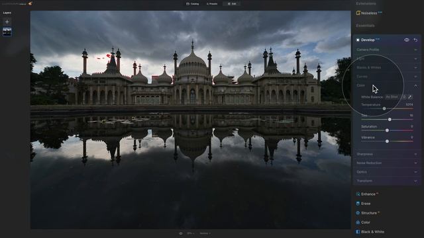
Task: Click the Noiseless extension icon
Action: point(358,13)
